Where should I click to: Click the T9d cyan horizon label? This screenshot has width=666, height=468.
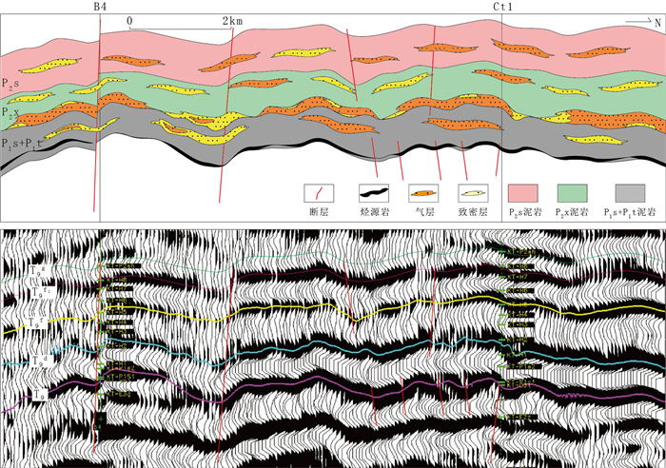[36, 361]
